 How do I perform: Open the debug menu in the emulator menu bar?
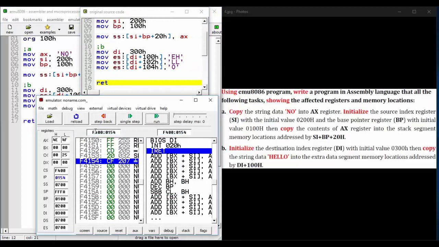pyautogui.click(x=67, y=108)
